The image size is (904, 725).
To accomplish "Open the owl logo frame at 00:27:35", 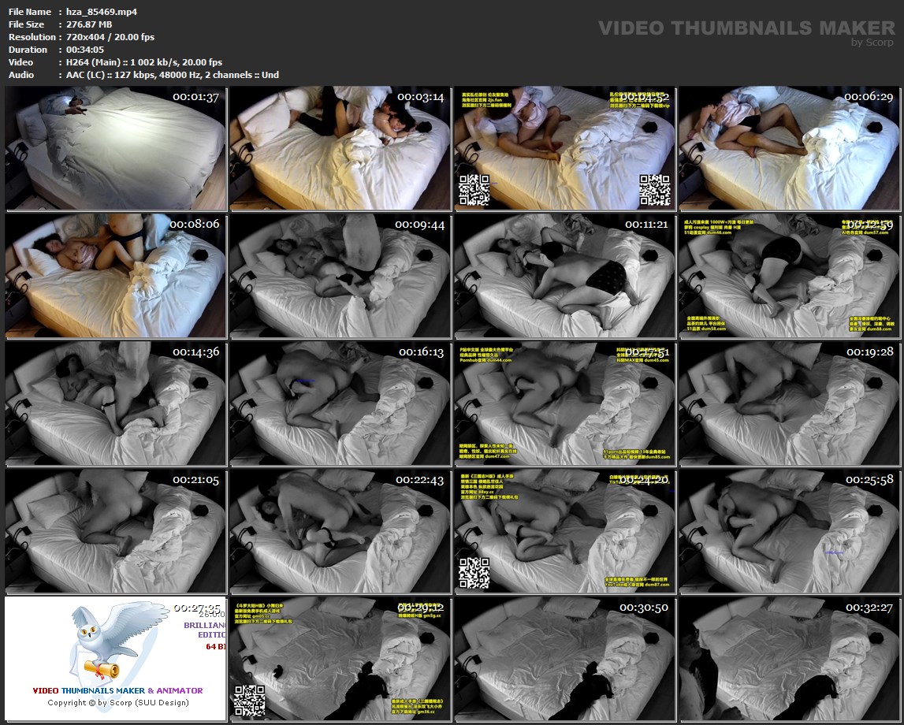I will coord(116,659).
